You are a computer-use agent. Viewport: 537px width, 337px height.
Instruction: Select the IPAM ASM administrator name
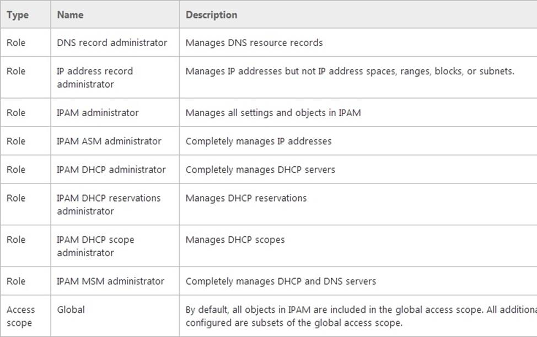click(x=109, y=141)
